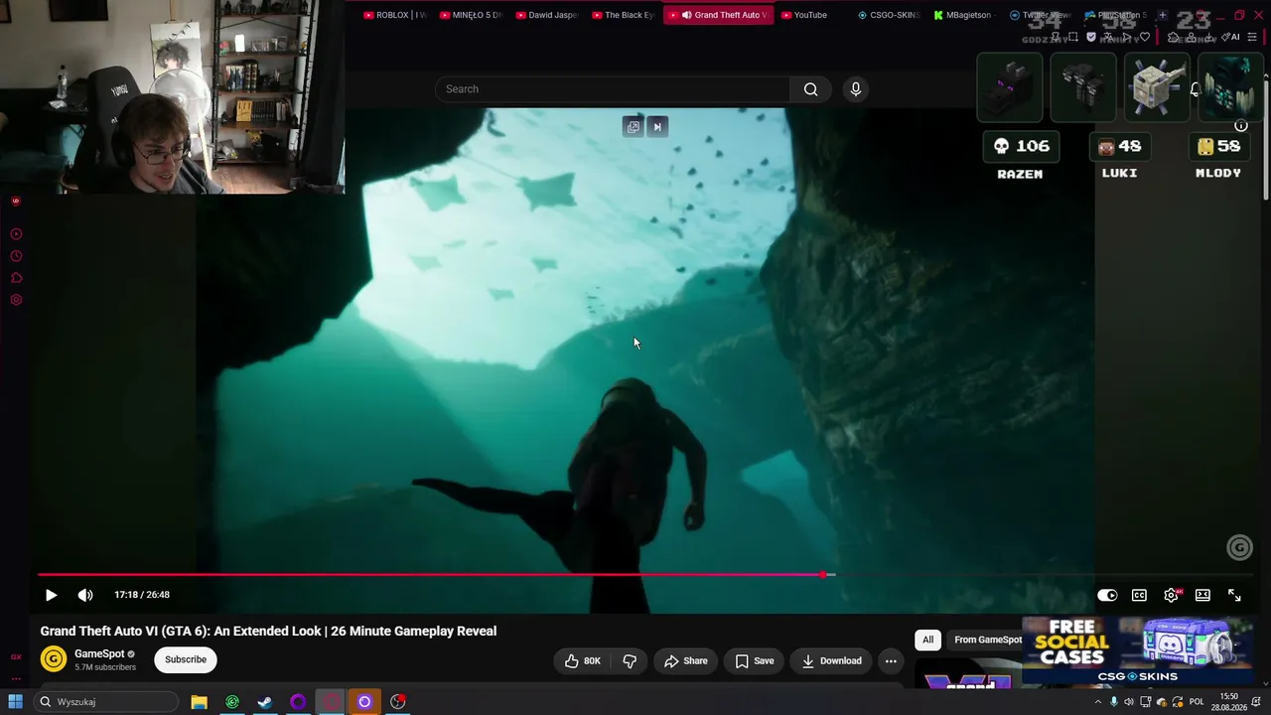
Task: Open the Windows notification center icon
Action: (x=1256, y=702)
